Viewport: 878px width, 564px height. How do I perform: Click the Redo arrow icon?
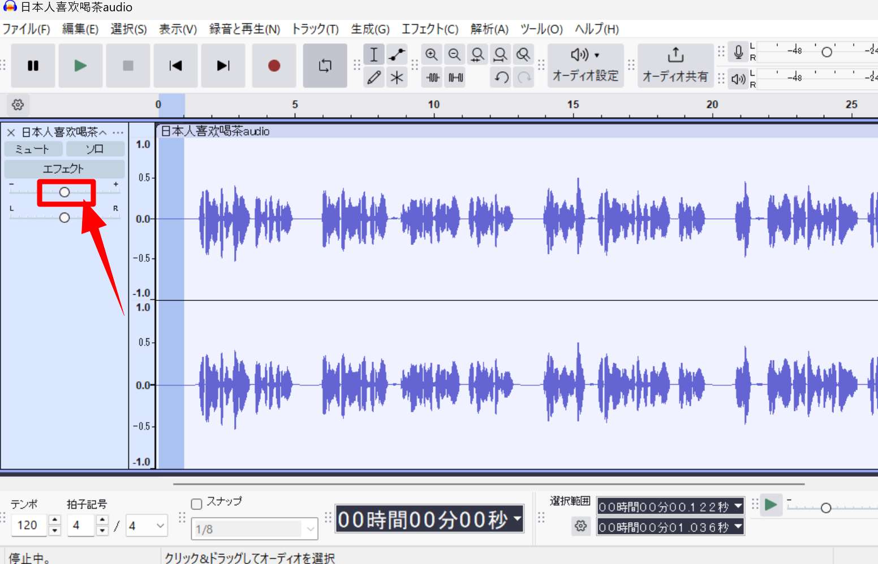[524, 77]
